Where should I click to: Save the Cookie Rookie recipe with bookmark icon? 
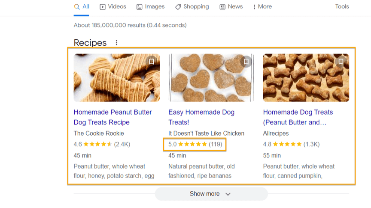point(152,62)
